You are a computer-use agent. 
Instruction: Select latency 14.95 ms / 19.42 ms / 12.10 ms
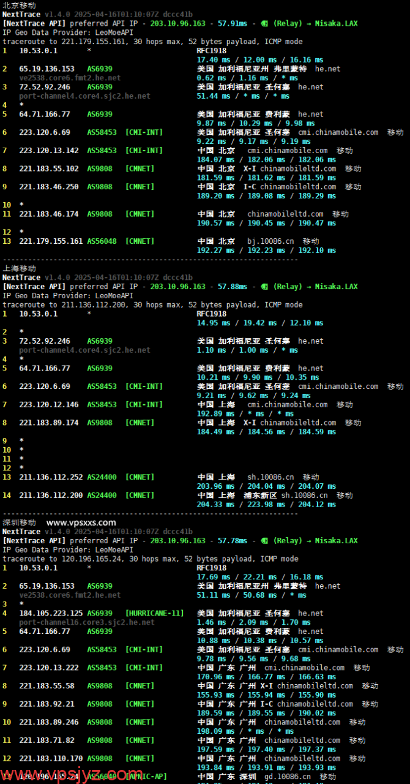click(260, 323)
